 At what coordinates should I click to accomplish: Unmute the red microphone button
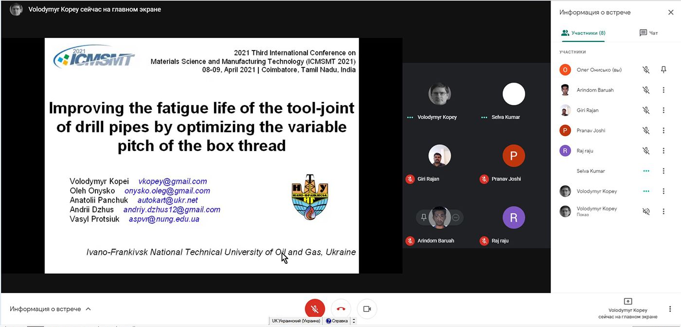[x=315, y=309]
